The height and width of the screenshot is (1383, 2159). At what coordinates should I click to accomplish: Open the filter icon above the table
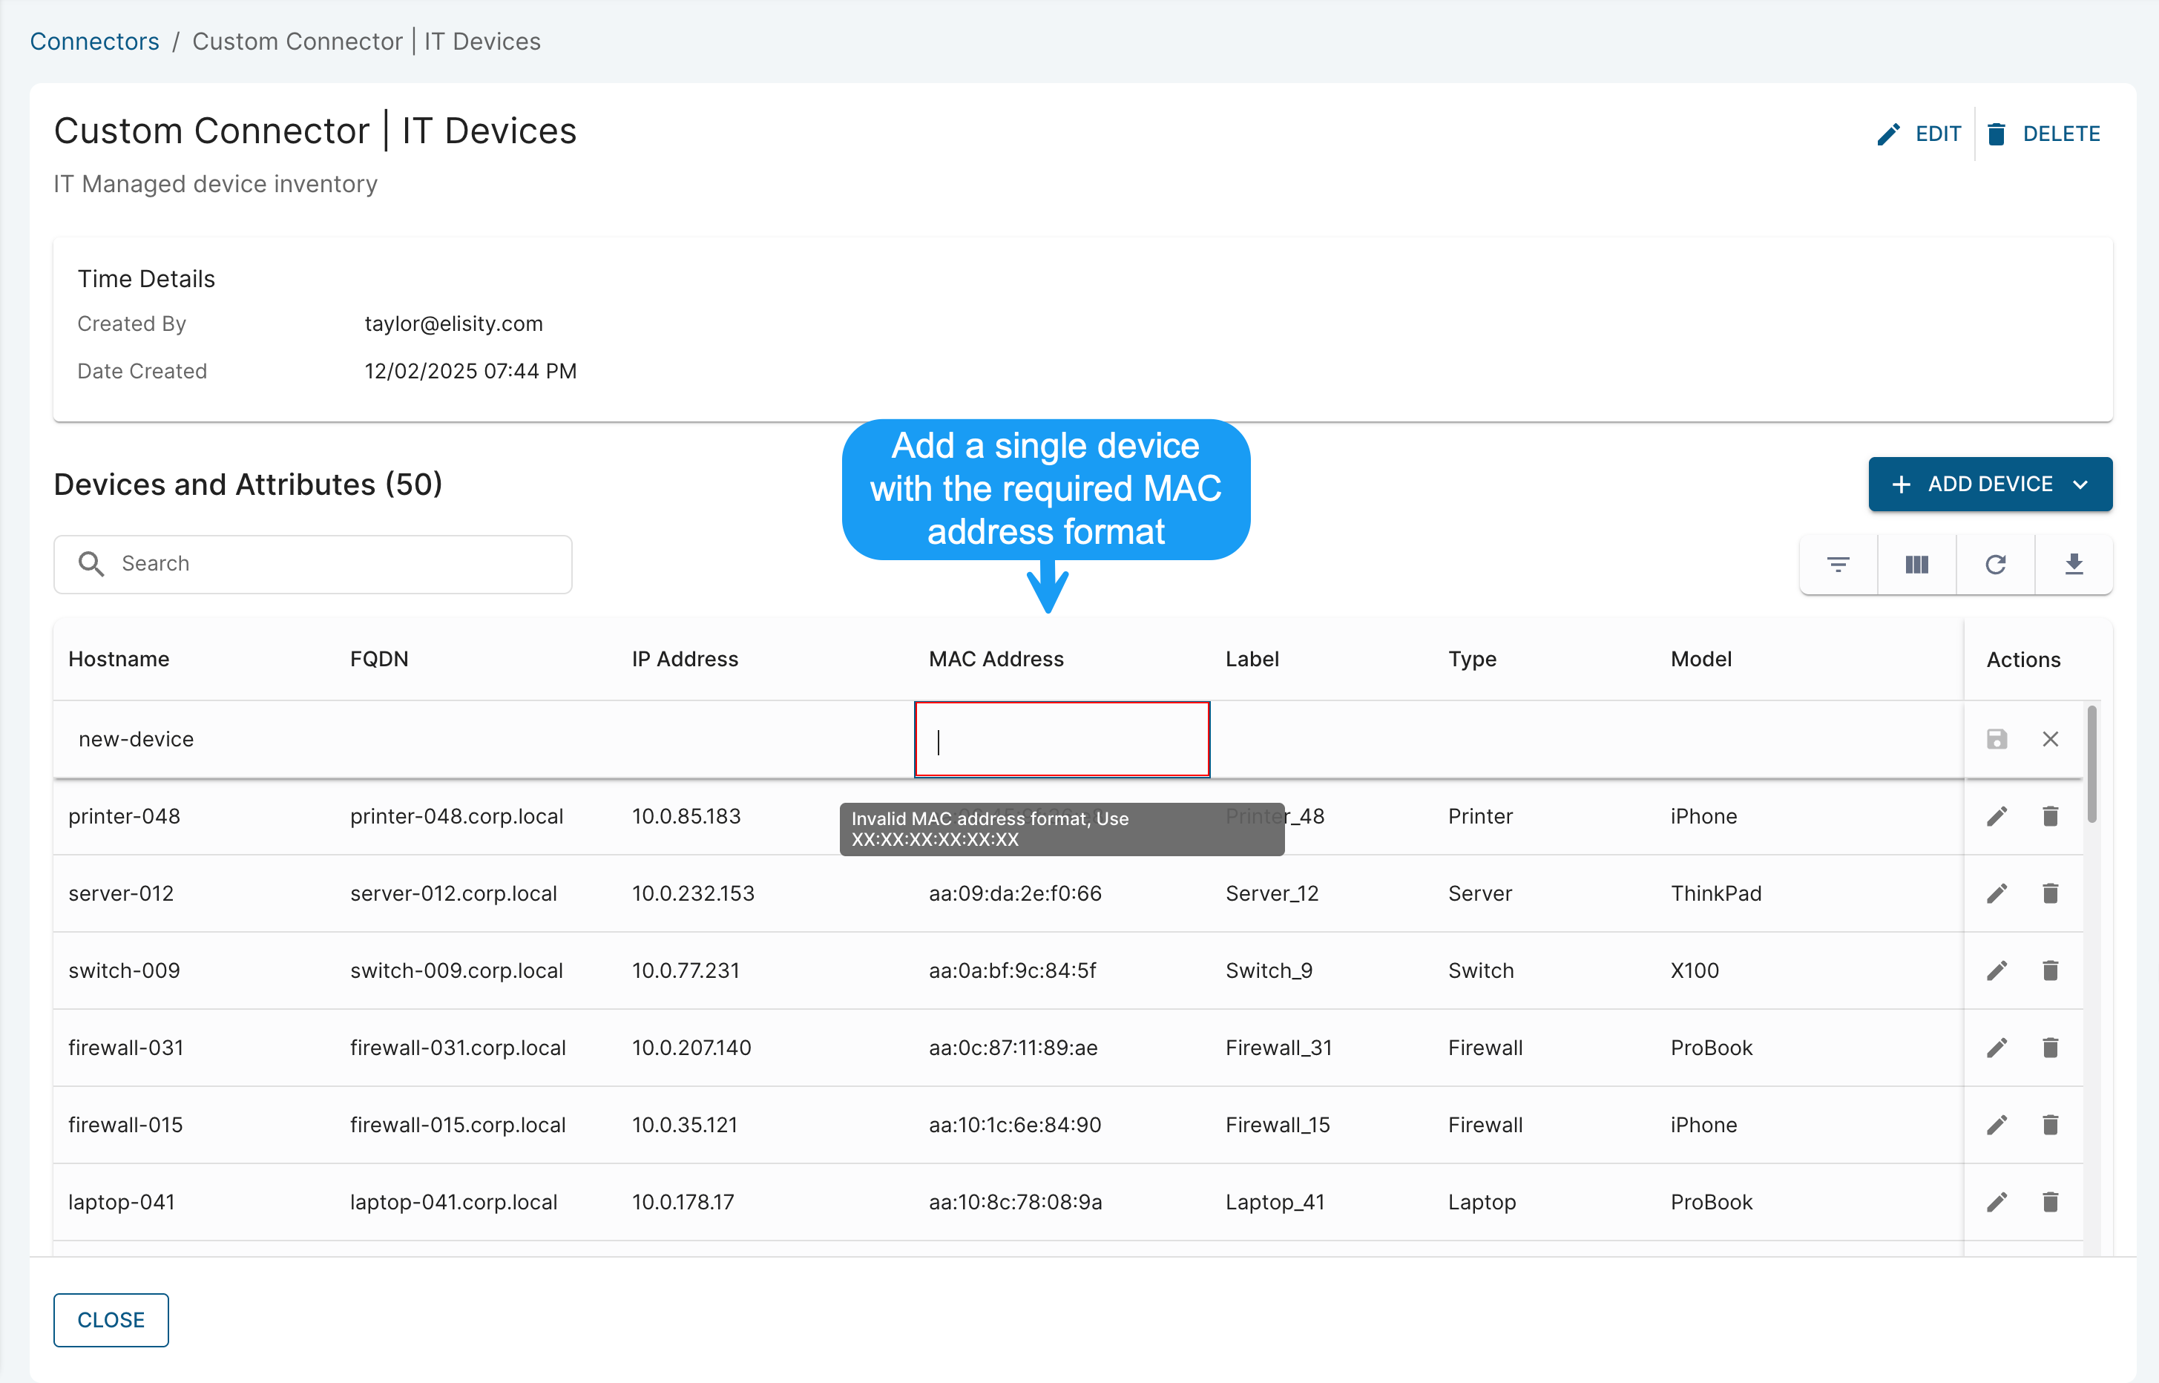coord(1838,564)
